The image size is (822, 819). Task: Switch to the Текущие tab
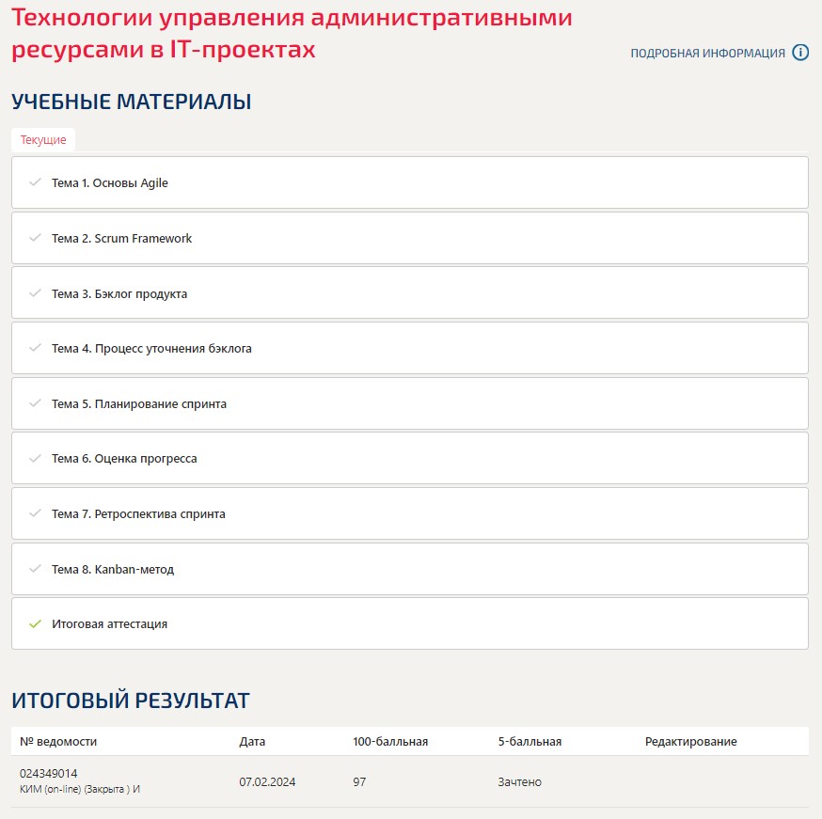point(41,139)
